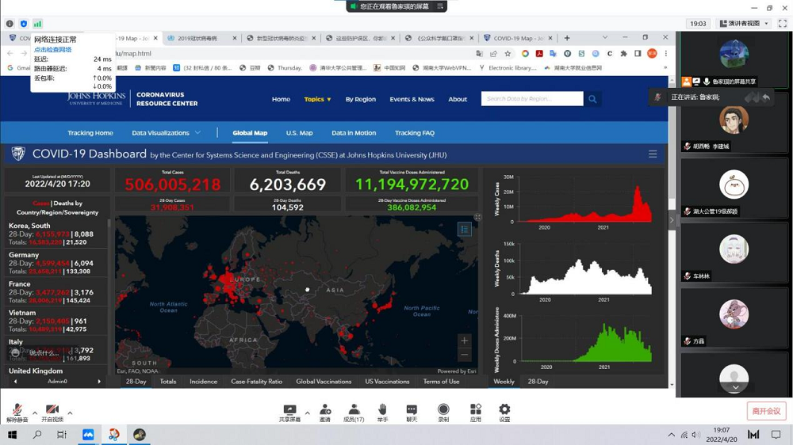Raise hand in the meeting
The width and height of the screenshot is (793, 445).
[x=382, y=411]
